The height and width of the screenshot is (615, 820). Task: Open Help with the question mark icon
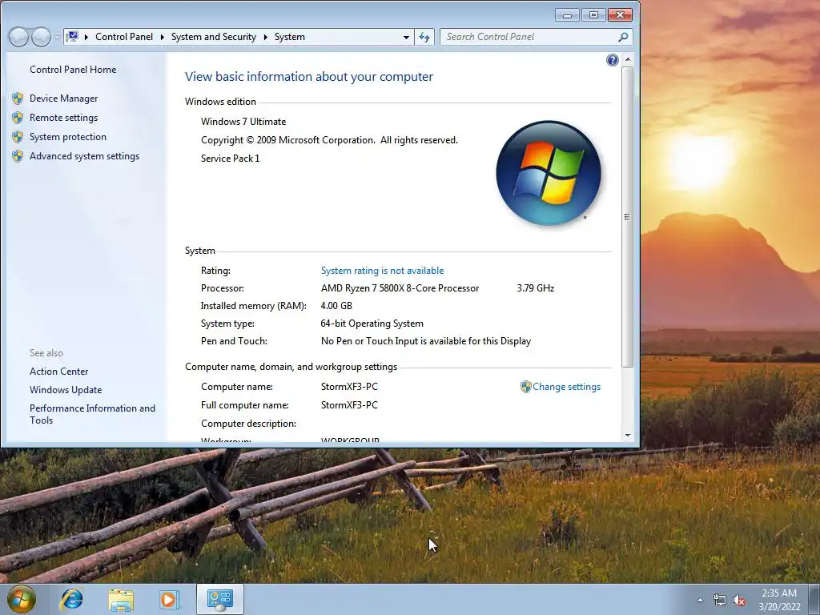click(x=613, y=60)
